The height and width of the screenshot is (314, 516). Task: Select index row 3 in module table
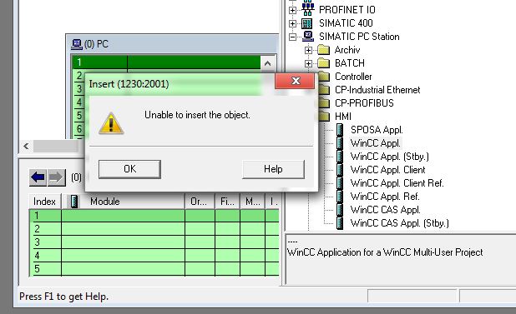pos(154,242)
